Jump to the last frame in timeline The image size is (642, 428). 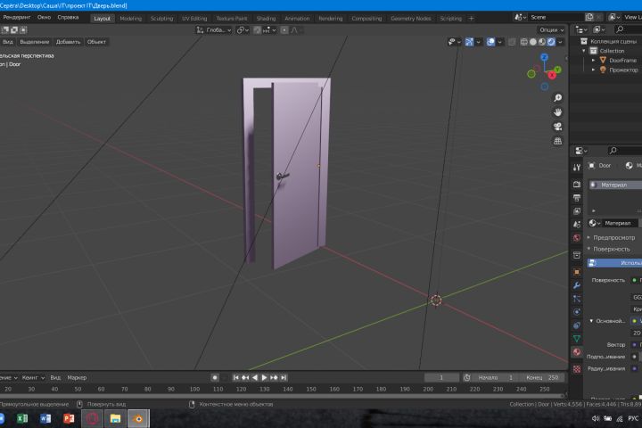tap(284, 377)
